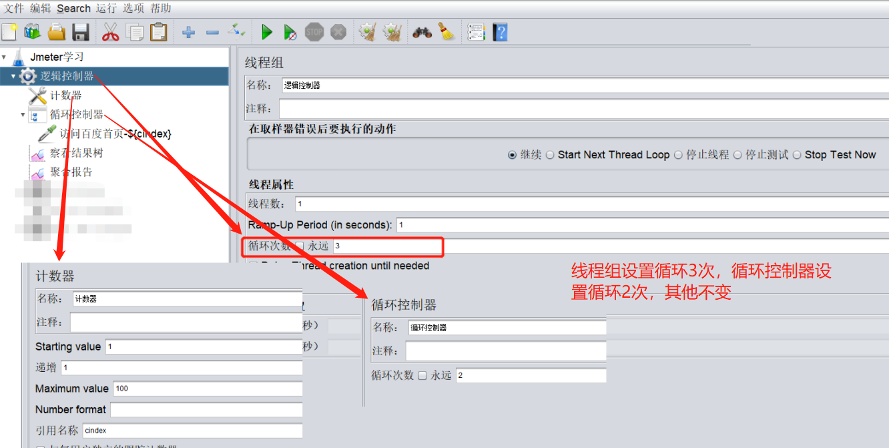Click the Copy icon in toolbar

(x=135, y=31)
